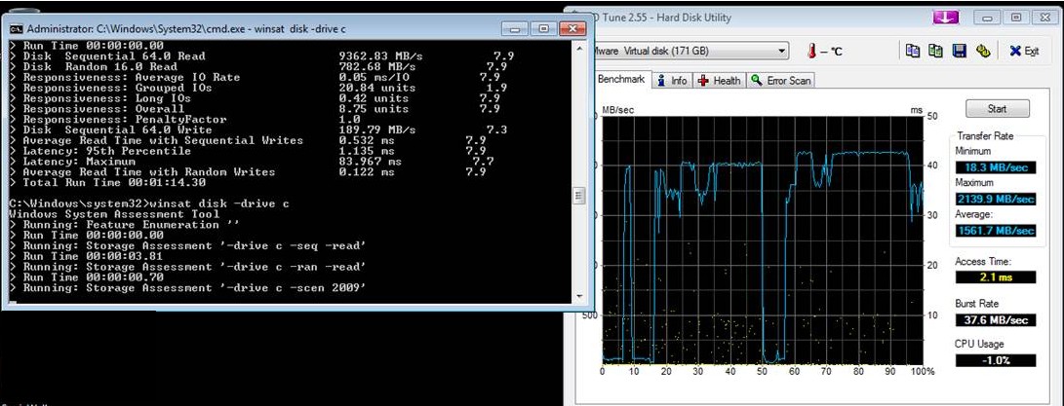Click the floppy disk save screenshot icon

(959, 51)
